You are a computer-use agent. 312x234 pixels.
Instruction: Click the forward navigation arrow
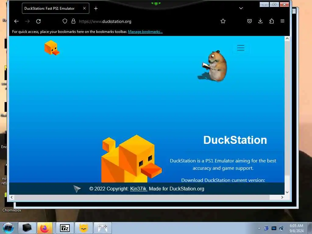pyautogui.click(x=27, y=21)
